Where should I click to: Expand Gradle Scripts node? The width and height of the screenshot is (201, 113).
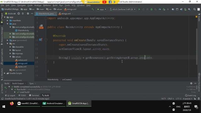click(5, 73)
